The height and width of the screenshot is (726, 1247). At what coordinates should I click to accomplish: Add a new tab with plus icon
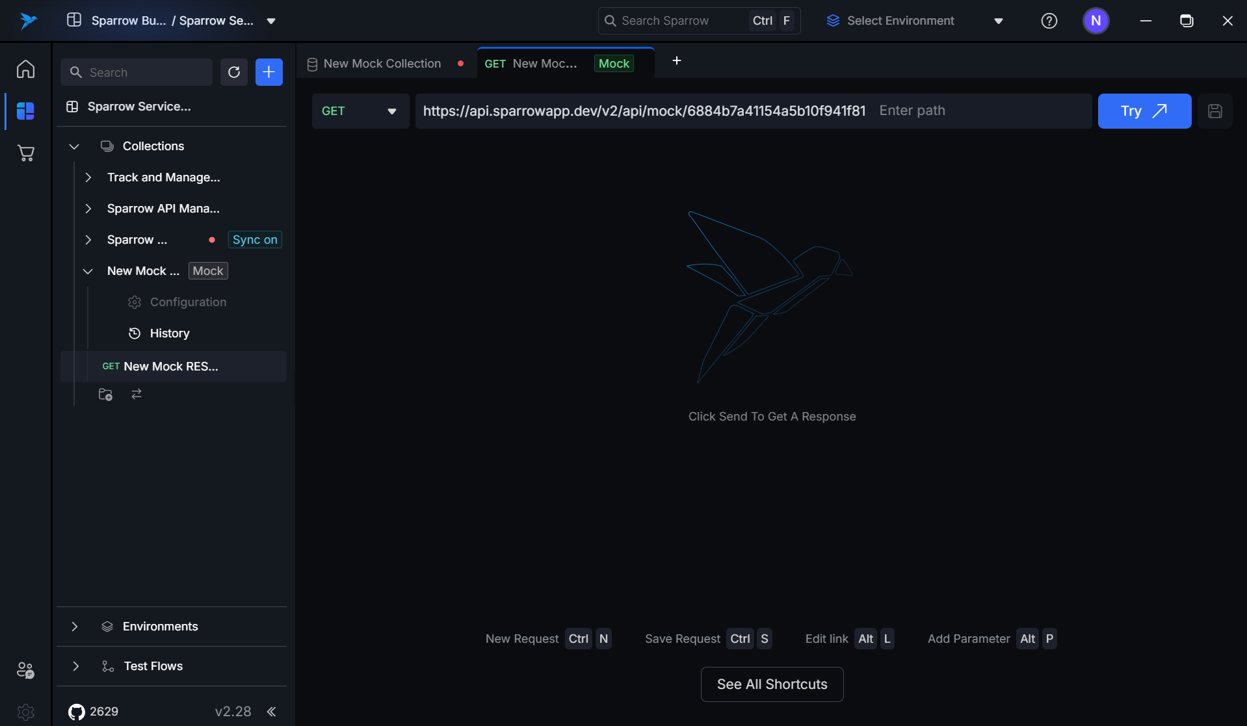coord(676,60)
